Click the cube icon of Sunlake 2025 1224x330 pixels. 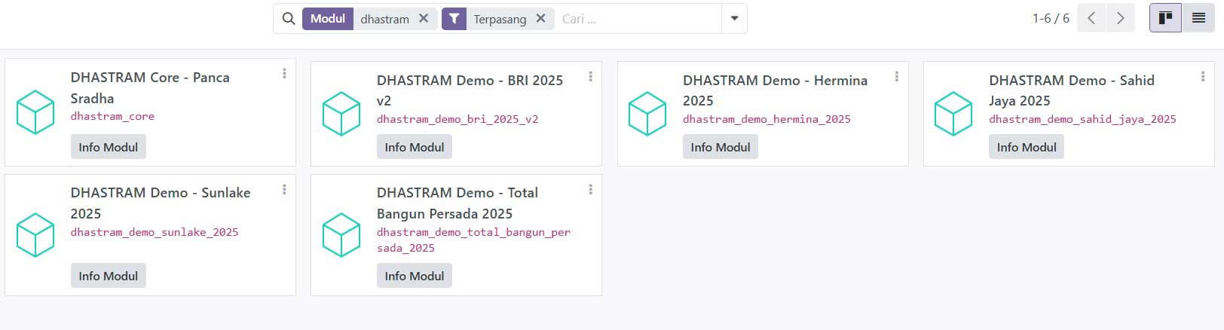tap(35, 235)
